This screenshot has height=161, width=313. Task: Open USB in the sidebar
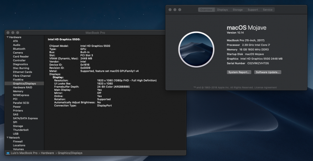coord(16,134)
